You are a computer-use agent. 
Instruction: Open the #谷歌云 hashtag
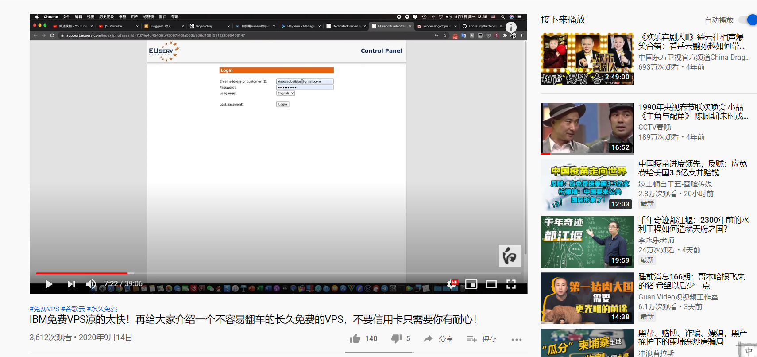[73, 309]
